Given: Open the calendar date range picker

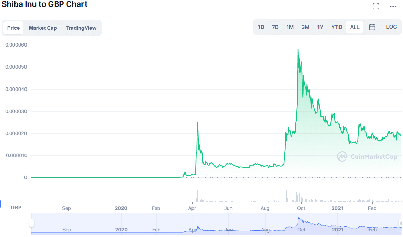Looking at the screenshot, I should pos(372,27).
